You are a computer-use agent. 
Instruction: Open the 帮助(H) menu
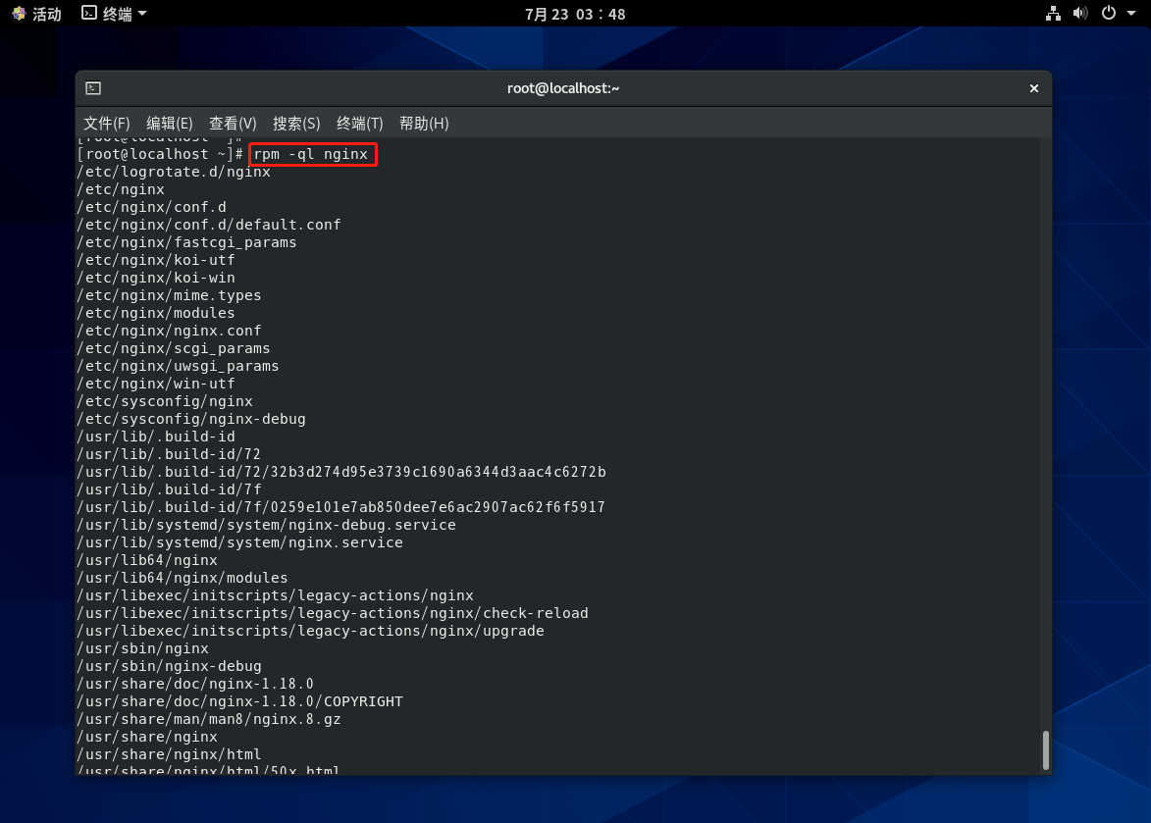(423, 124)
